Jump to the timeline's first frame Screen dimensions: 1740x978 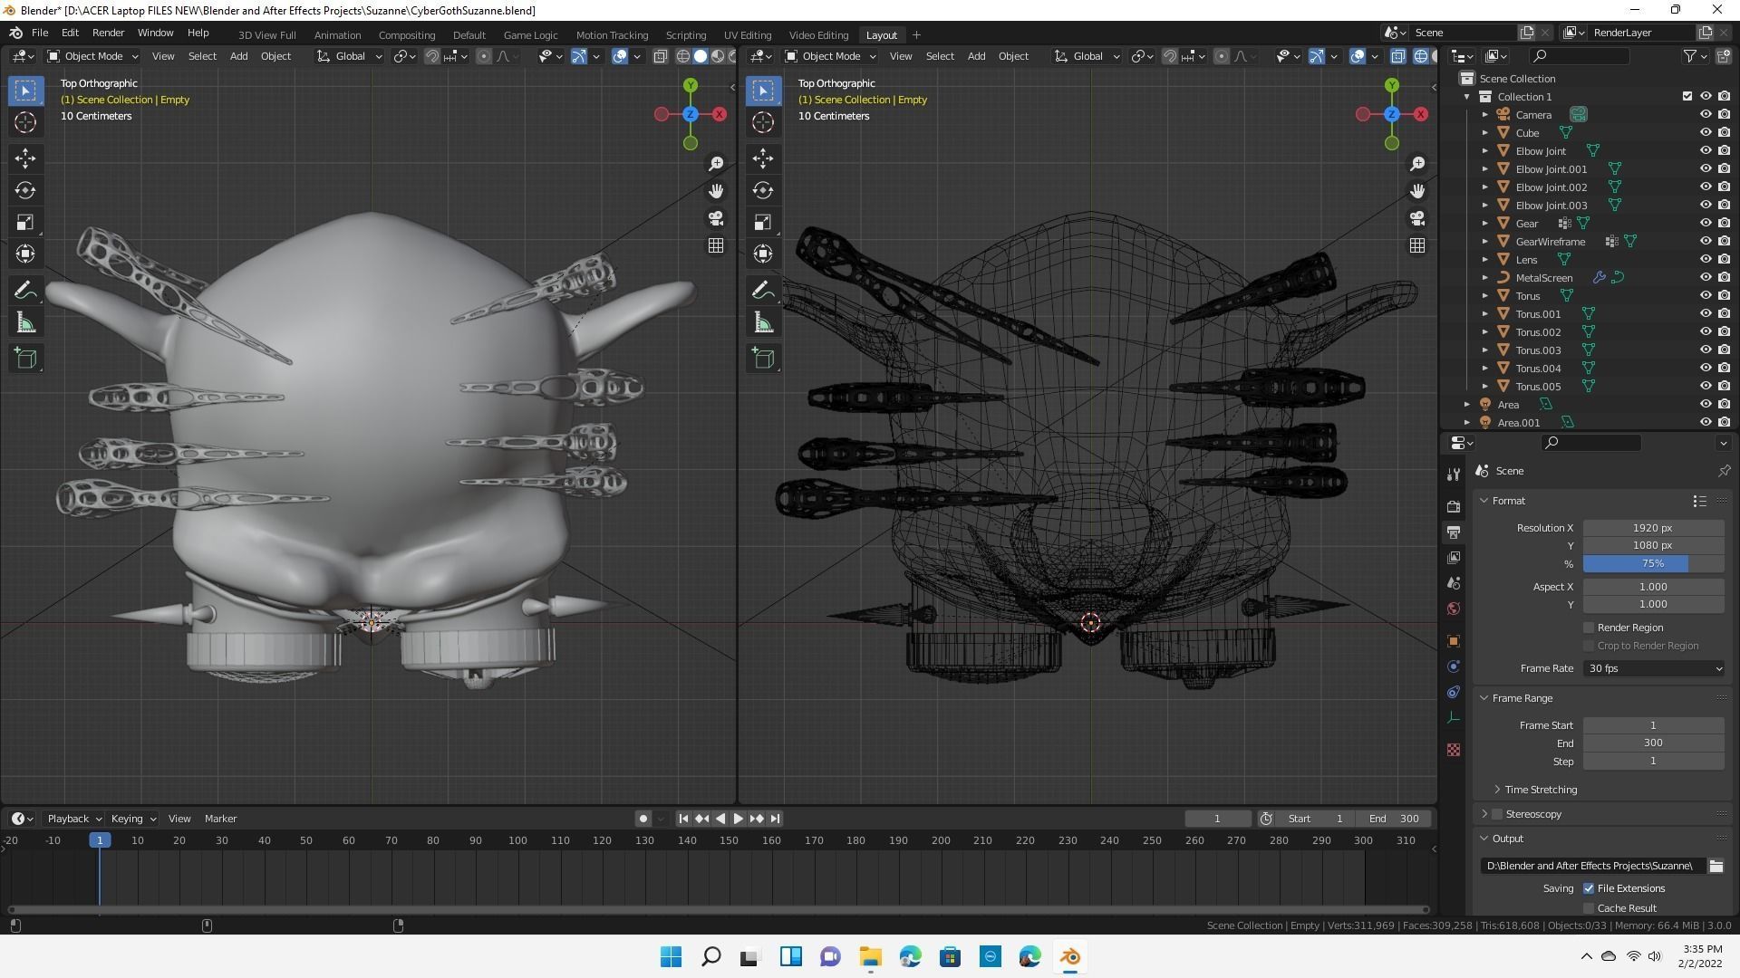pyautogui.click(x=683, y=819)
